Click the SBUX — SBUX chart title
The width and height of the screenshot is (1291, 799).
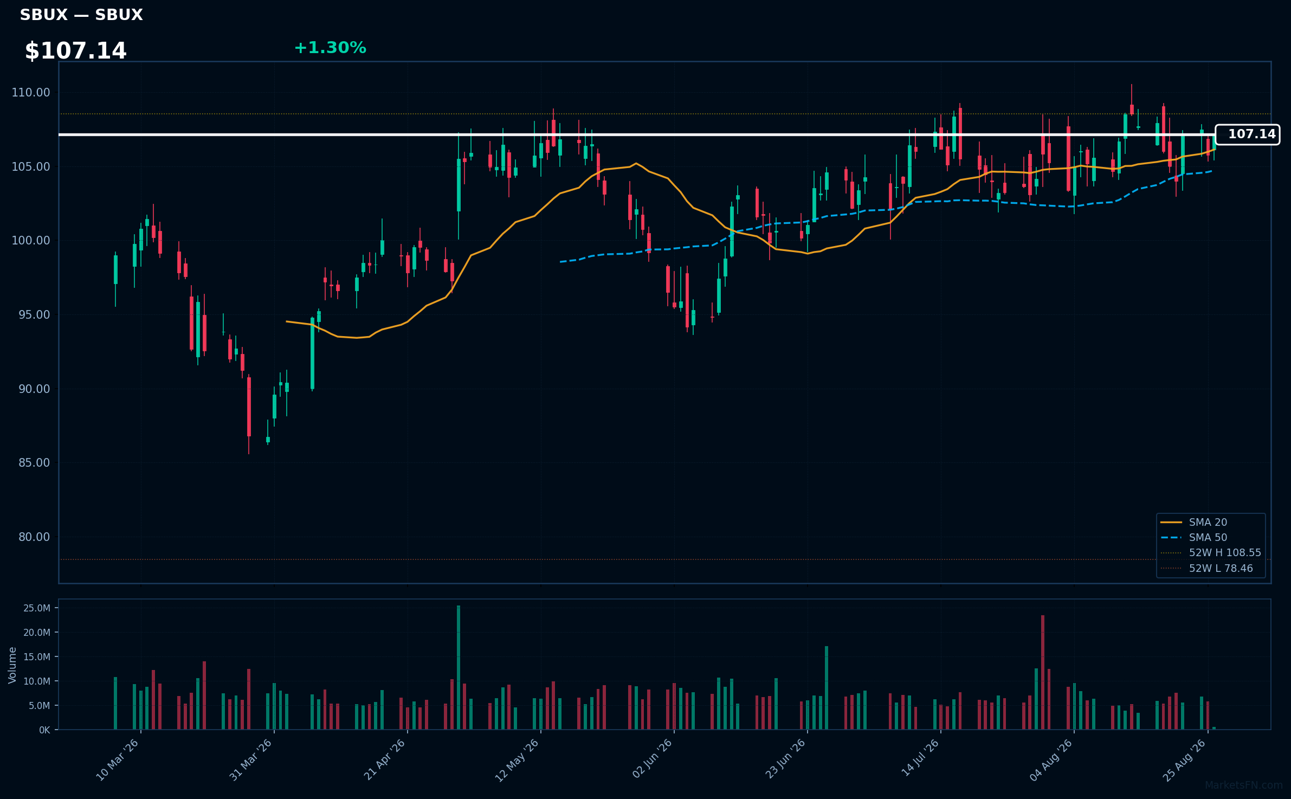[81, 15]
